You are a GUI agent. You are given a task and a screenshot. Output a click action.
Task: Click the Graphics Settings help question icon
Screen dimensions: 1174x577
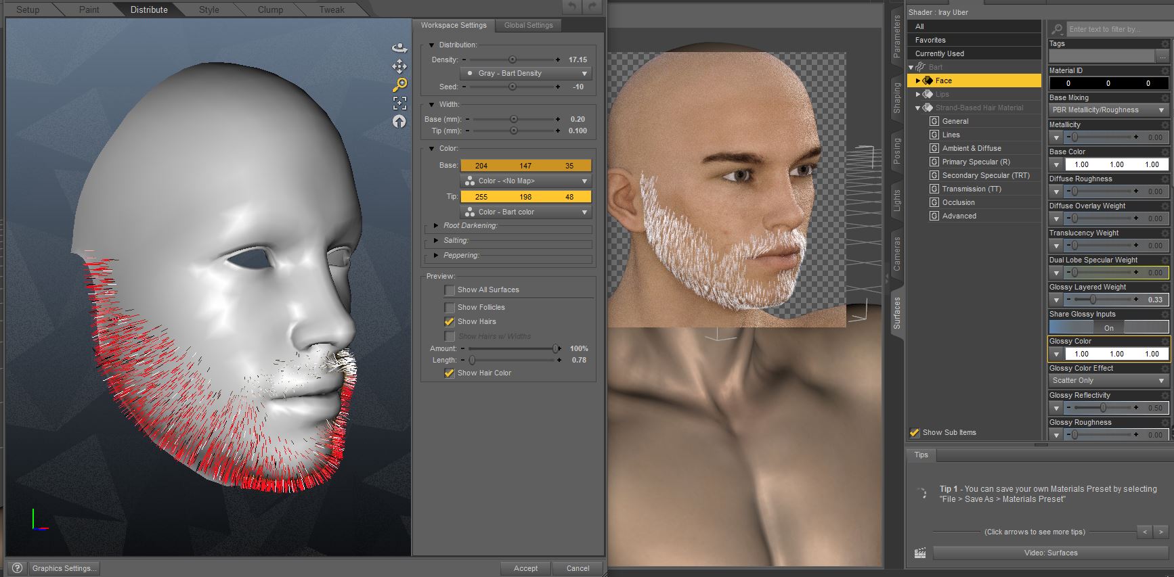[18, 568]
